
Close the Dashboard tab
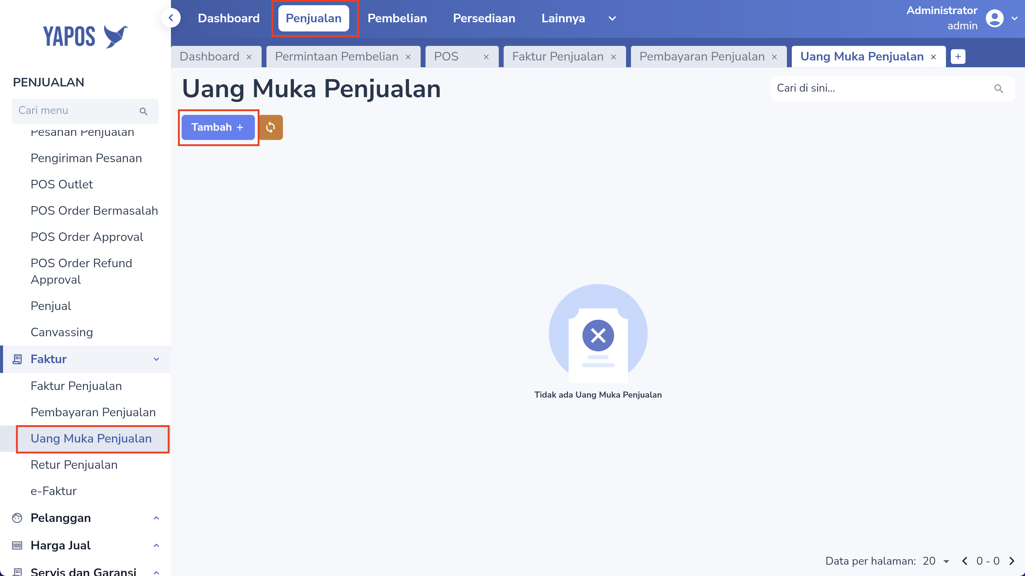pos(249,57)
